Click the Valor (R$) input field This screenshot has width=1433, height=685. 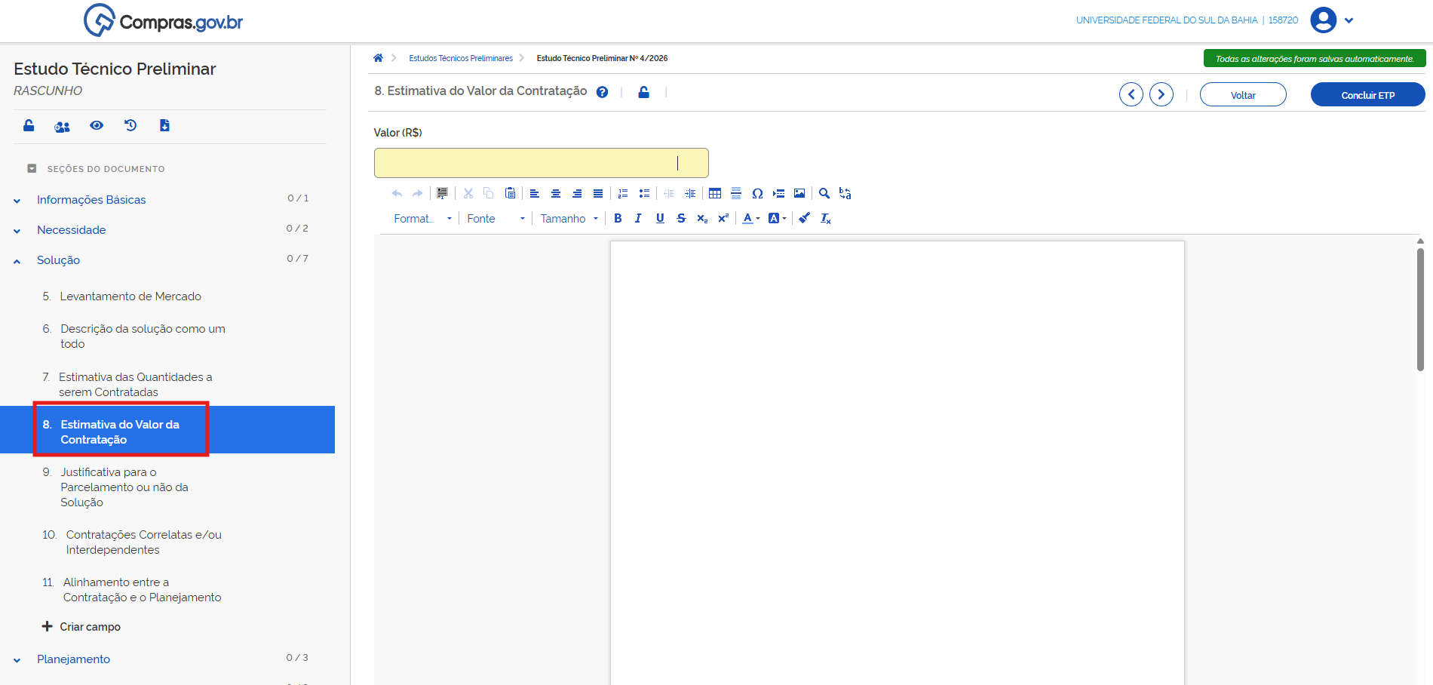[541, 163]
